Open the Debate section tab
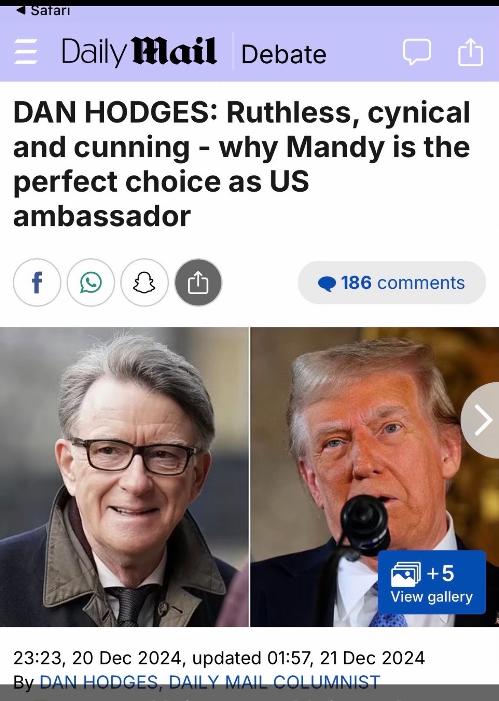The width and height of the screenshot is (499, 701). 283,54
